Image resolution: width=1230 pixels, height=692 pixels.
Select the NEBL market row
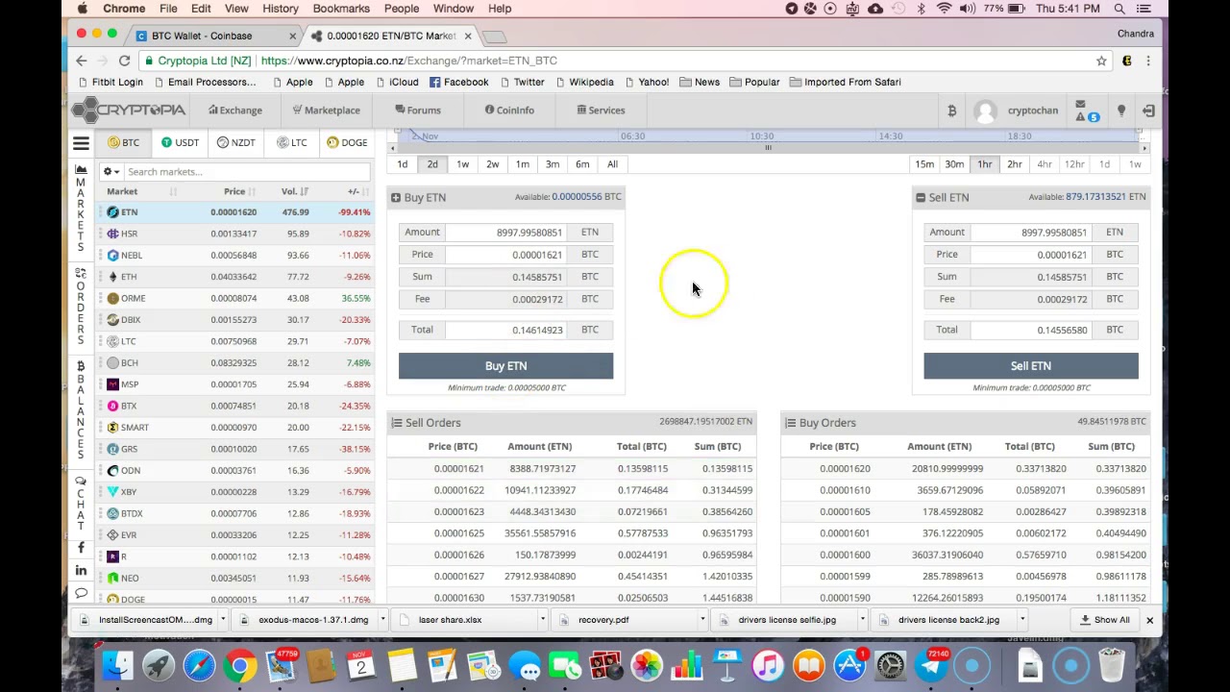coord(235,256)
